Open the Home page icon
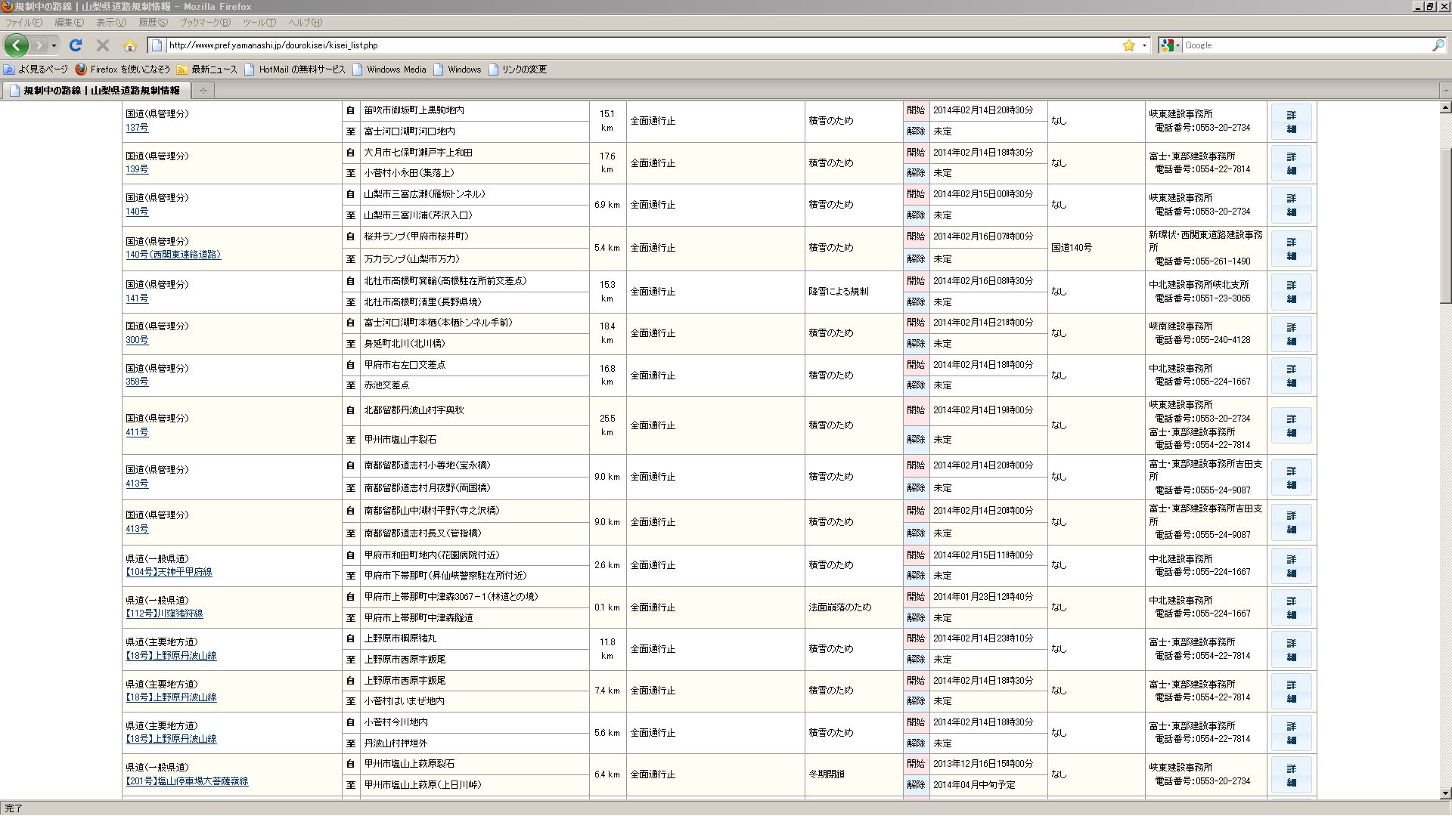 pyautogui.click(x=130, y=45)
